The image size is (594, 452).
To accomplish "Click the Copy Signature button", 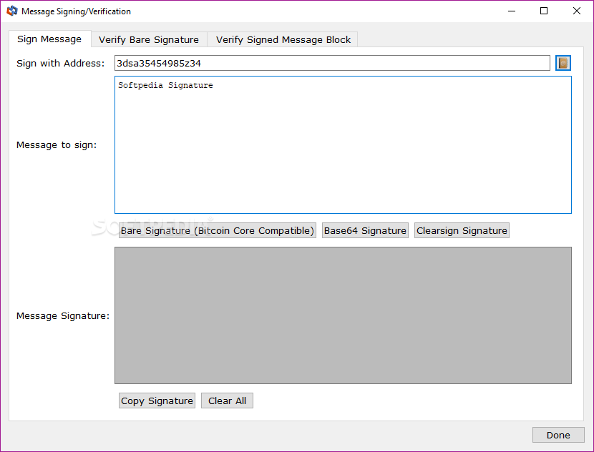I will coord(157,401).
